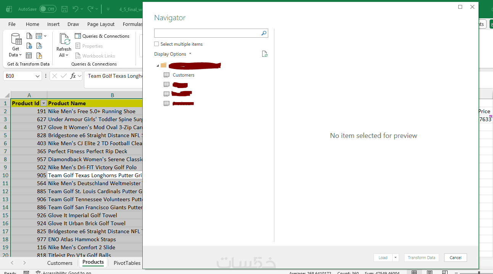The width and height of the screenshot is (493, 274).
Task: Click in the Navigator search field
Action: point(207,33)
